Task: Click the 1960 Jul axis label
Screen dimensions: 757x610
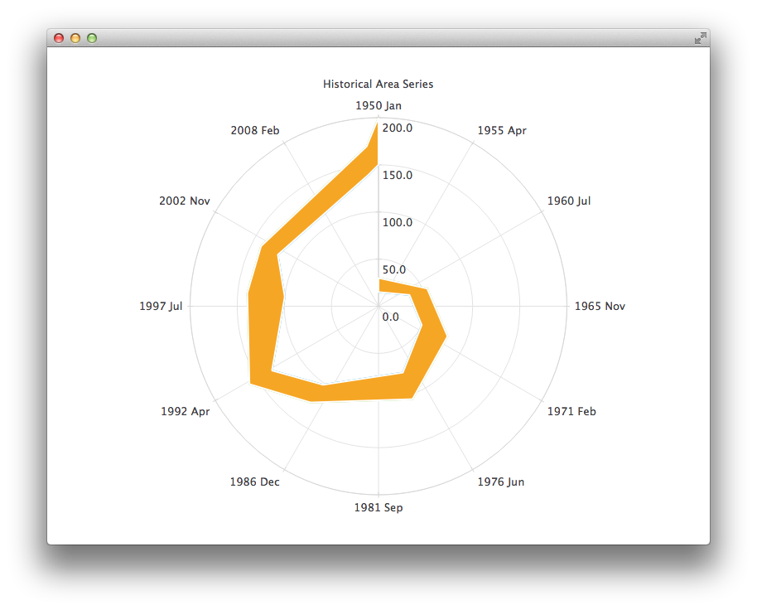Action: point(569,201)
